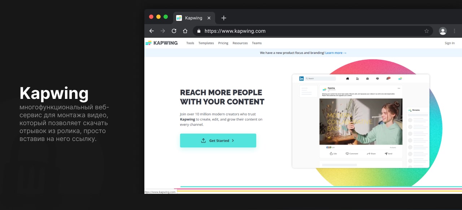Screen dimensions: 462x210
Task: Open the browser profile avatar
Action: click(x=443, y=31)
